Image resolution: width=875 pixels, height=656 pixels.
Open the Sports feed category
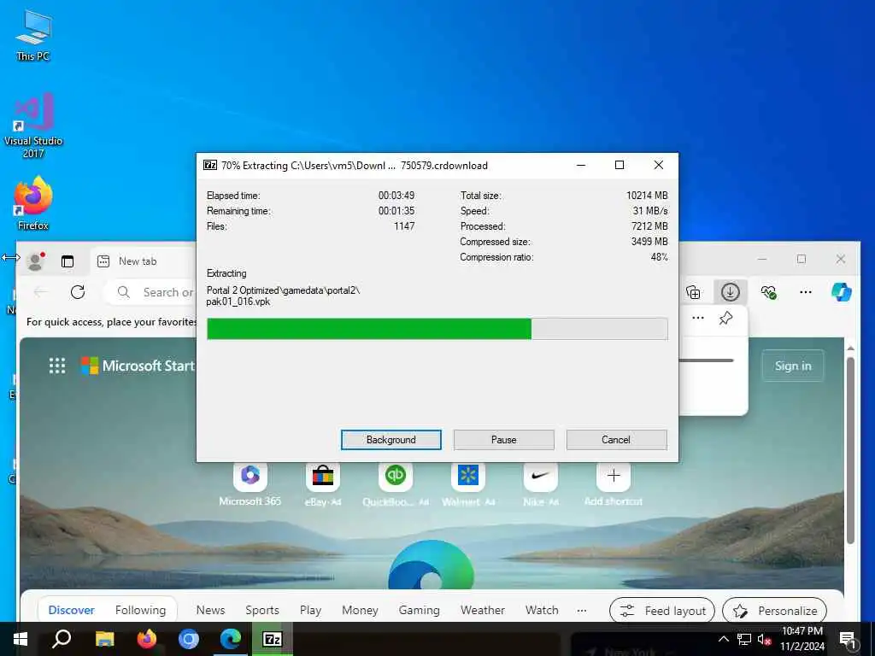pos(262,610)
